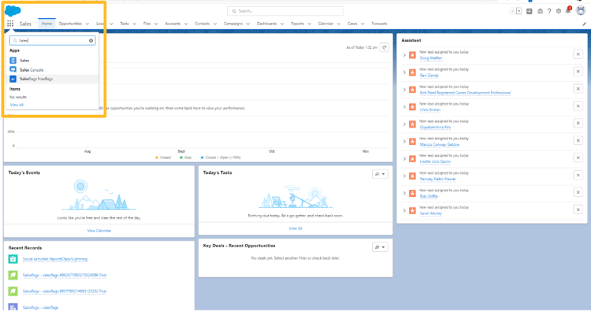591x311 pixels.
Task: Open the Sales app icon
Action: coord(13,61)
